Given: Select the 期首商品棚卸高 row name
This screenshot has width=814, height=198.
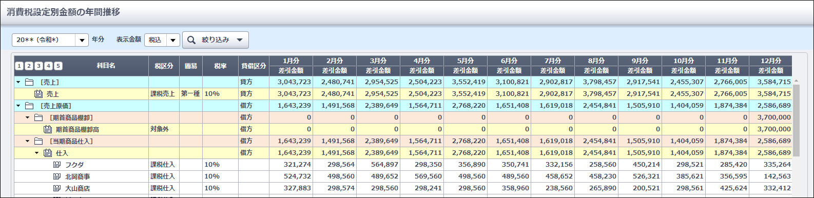Looking at the screenshot, I should coord(77,129).
